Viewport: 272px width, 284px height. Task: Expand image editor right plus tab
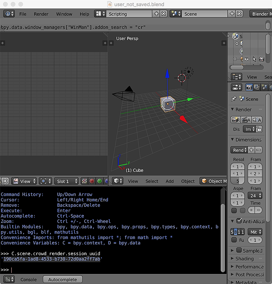105,43
